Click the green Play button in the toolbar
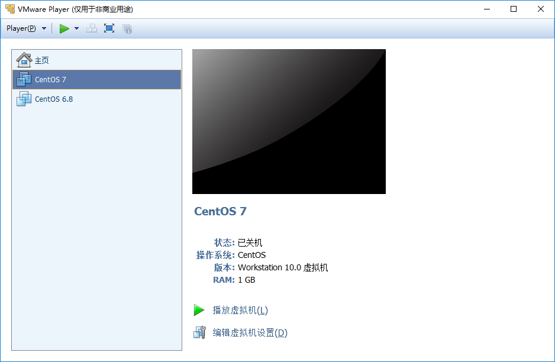 point(64,28)
